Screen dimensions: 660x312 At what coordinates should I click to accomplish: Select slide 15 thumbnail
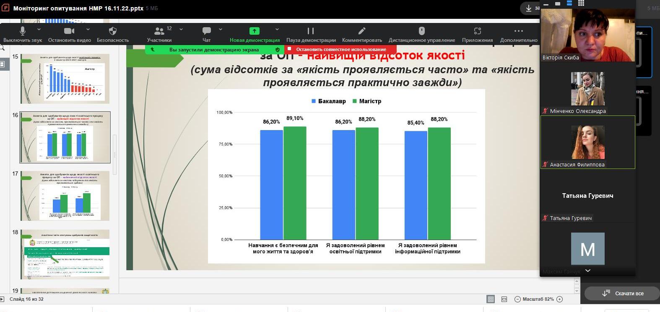click(65, 79)
